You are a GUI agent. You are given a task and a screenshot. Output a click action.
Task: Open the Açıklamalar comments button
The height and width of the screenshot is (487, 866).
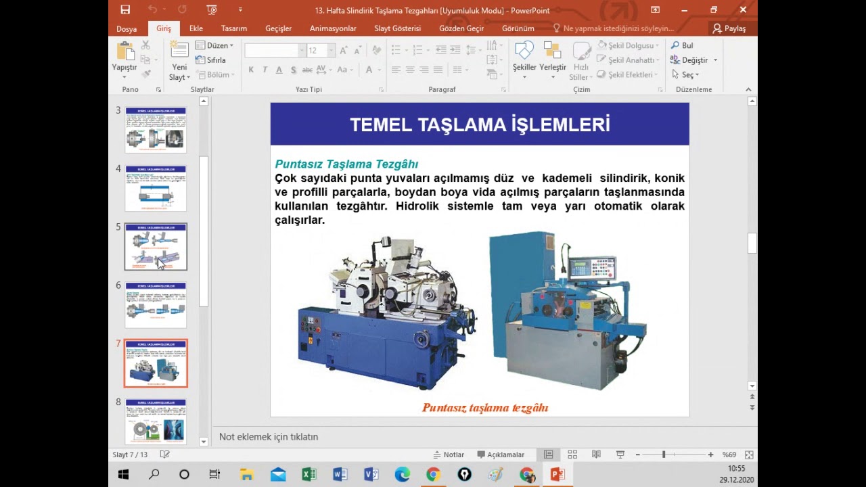coord(501,455)
